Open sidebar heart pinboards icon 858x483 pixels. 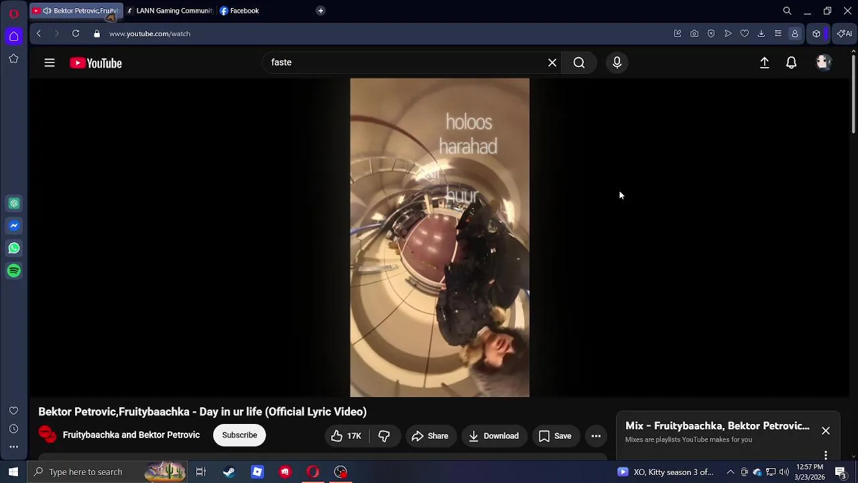(x=13, y=411)
